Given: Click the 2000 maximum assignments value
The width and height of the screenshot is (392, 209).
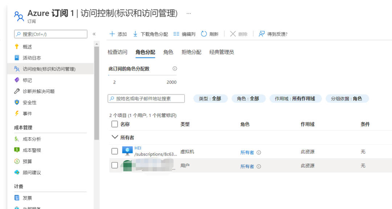Looking at the screenshot, I should point(171,82).
